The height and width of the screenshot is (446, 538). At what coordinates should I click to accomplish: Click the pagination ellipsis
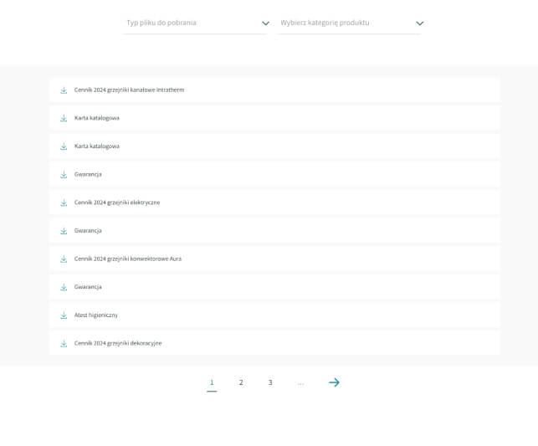click(x=300, y=383)
